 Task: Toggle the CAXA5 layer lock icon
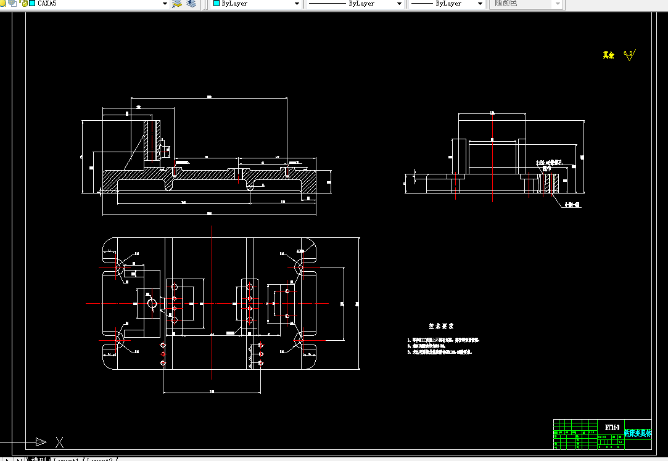click(x=24, y=4)
